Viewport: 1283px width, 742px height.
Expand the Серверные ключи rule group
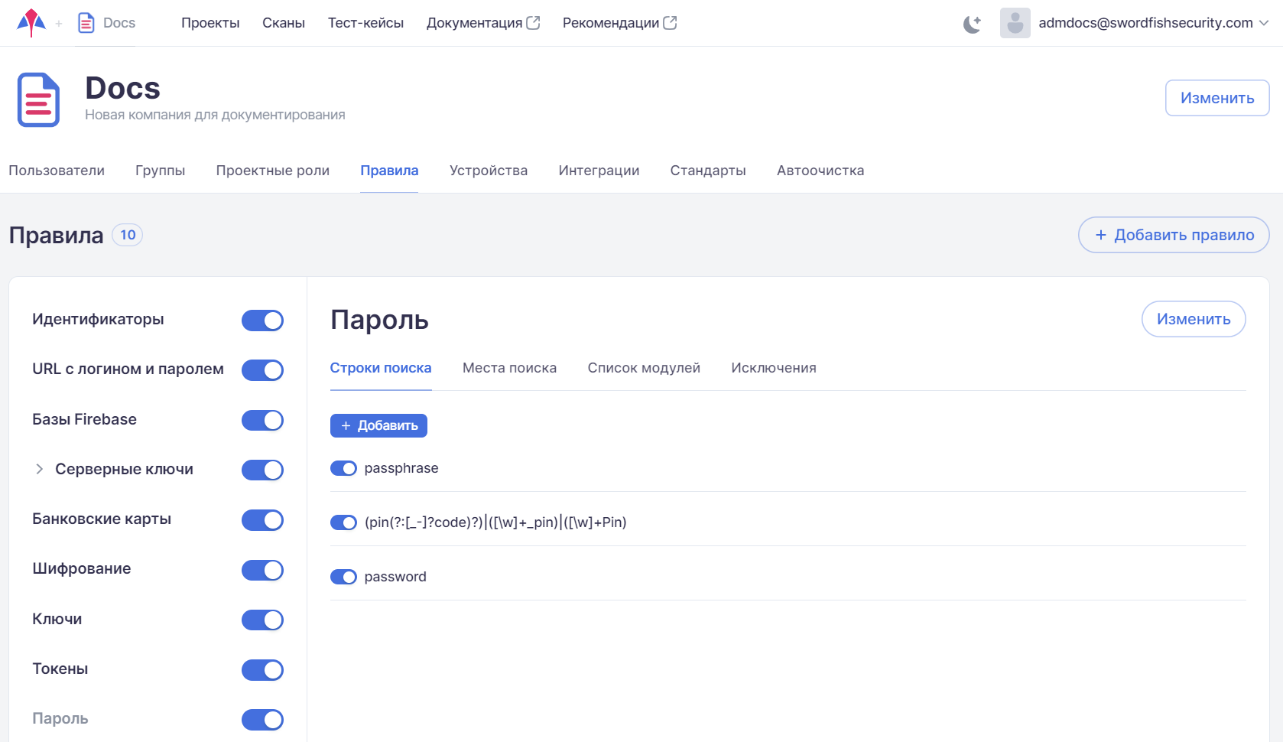pyautogui.click(x=39, y=469)
